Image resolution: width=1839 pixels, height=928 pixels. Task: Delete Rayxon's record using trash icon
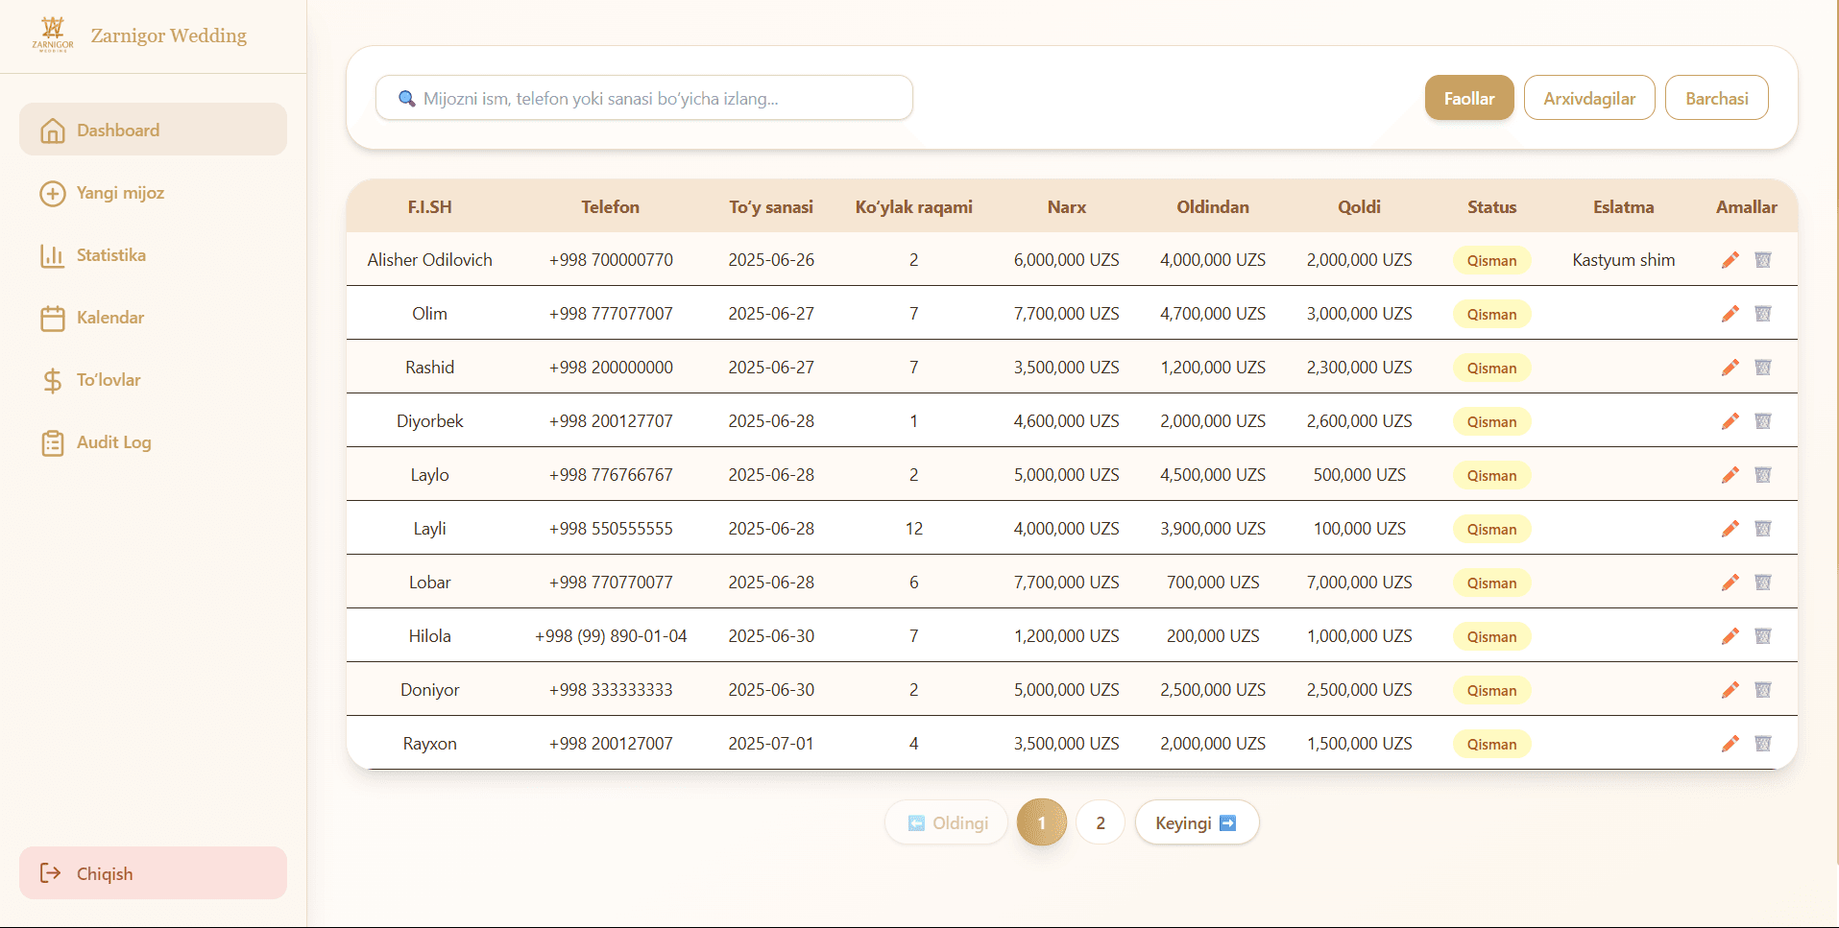[x=1762, y=744]
